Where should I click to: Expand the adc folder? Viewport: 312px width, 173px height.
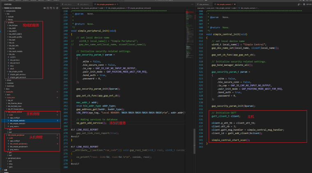(x=10, y=161)
